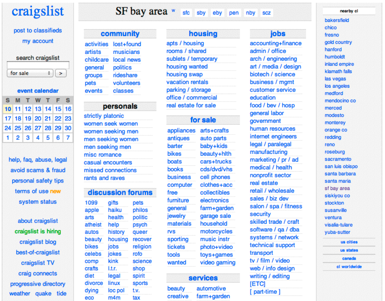Read avoid scams & fraud page

[38, 171]
